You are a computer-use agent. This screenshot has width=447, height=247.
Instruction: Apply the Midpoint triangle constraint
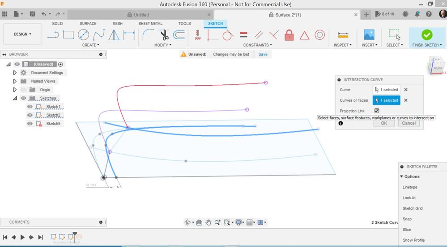click(304, 35)
